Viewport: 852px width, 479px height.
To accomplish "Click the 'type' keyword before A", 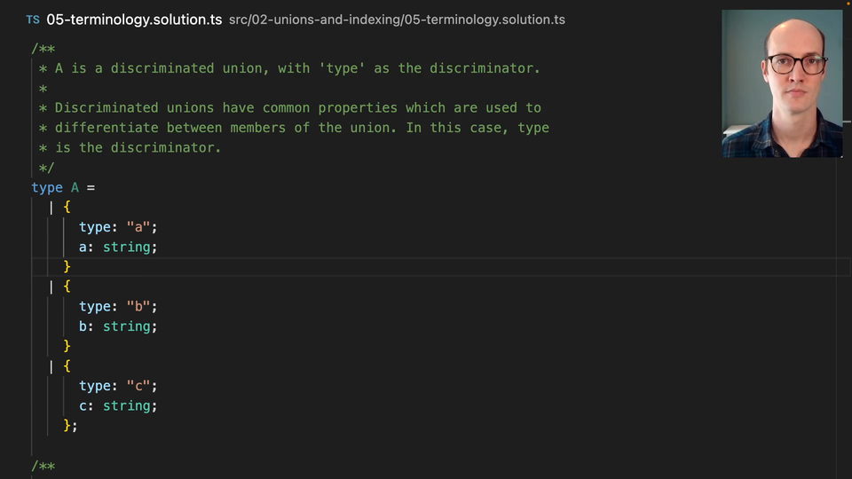I will [x=47, y=187].
